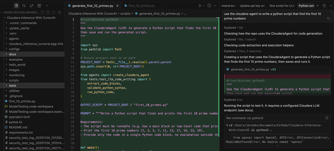The width and height of the screenshot is (334, 151).
Task: Open the Search view icon
Action: (24, 6)
